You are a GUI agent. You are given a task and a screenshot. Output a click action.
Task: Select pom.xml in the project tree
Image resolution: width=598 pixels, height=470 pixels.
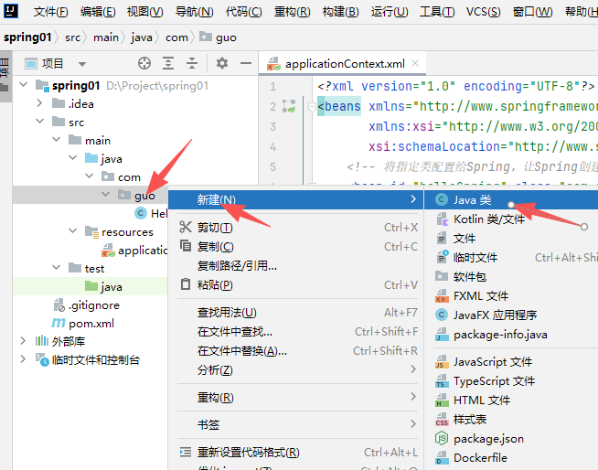click(91, 323)
